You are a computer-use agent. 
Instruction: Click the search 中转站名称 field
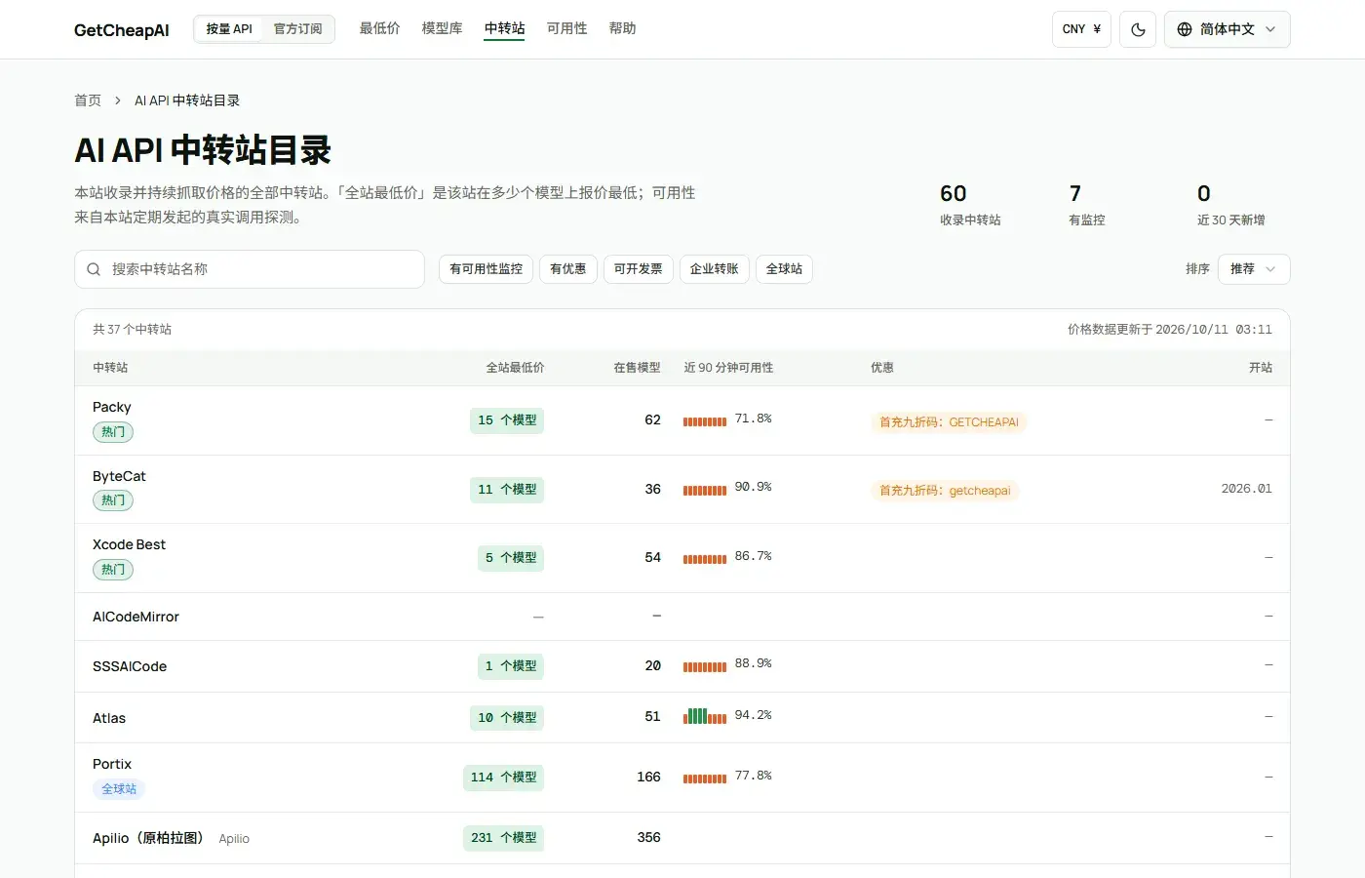pyautogui.click(x=250, y=269)
